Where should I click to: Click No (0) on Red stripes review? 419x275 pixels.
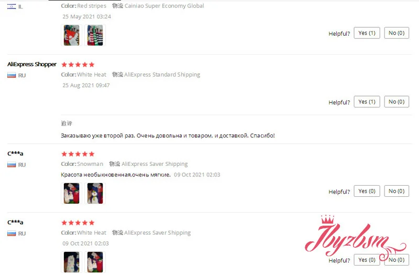click(x=396, y=33)
